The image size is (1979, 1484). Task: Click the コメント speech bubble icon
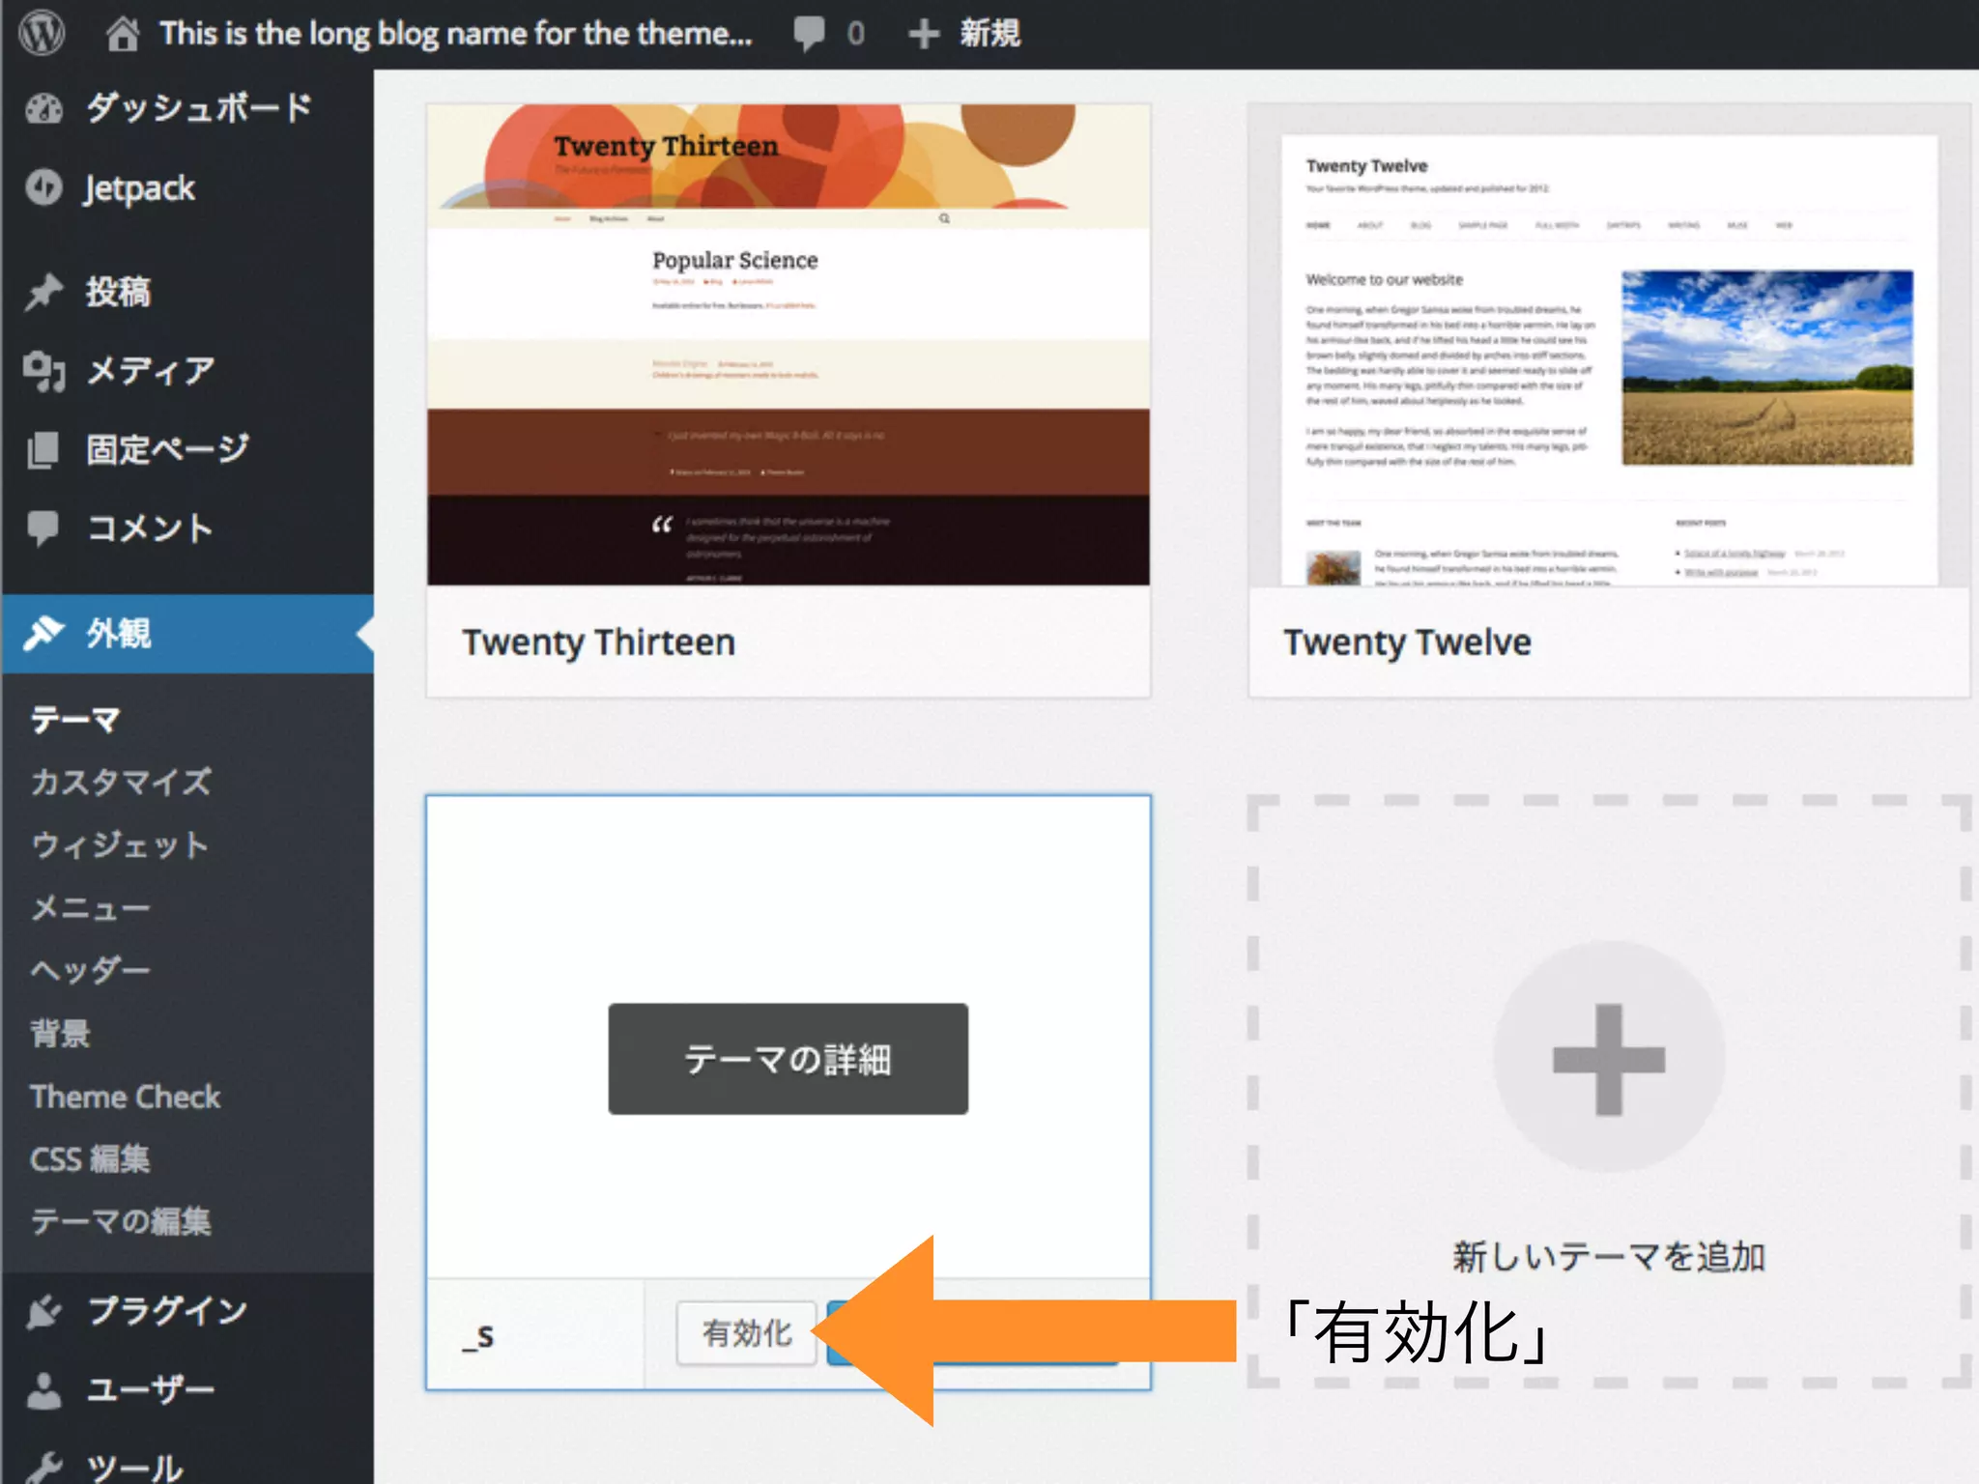click(43, 529)
